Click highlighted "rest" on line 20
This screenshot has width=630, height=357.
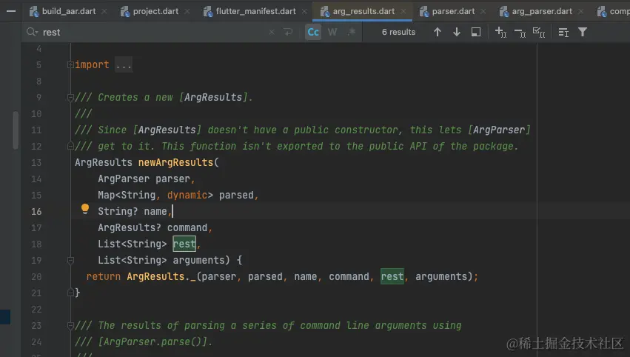tap(392, 276)
